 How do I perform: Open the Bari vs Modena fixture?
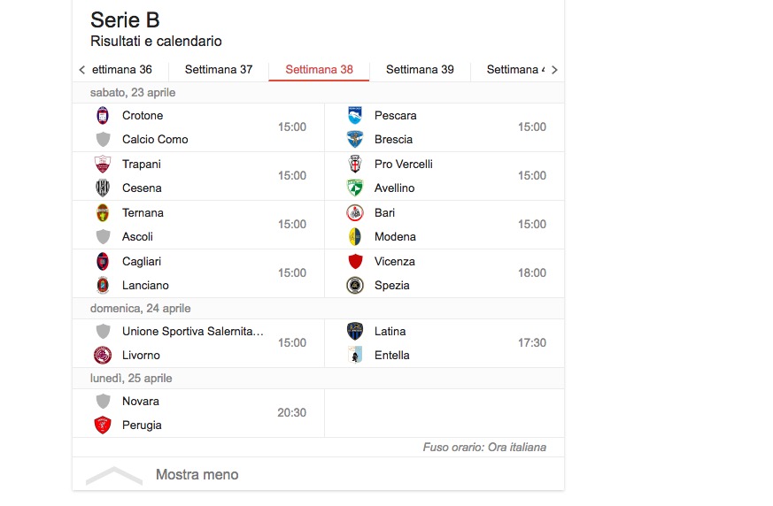444,225
